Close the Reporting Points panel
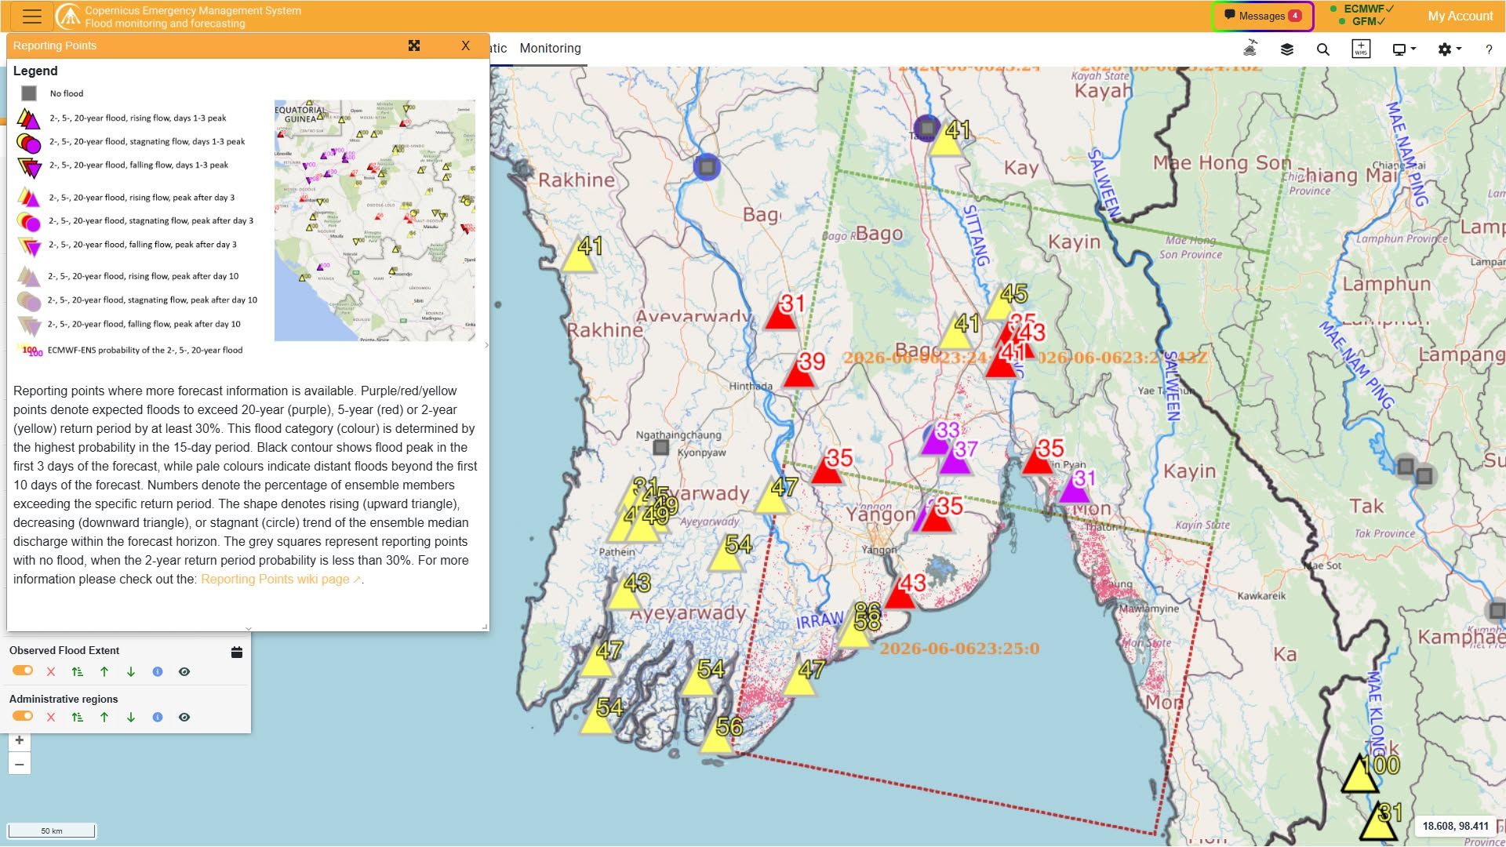 tap(465, 45)
